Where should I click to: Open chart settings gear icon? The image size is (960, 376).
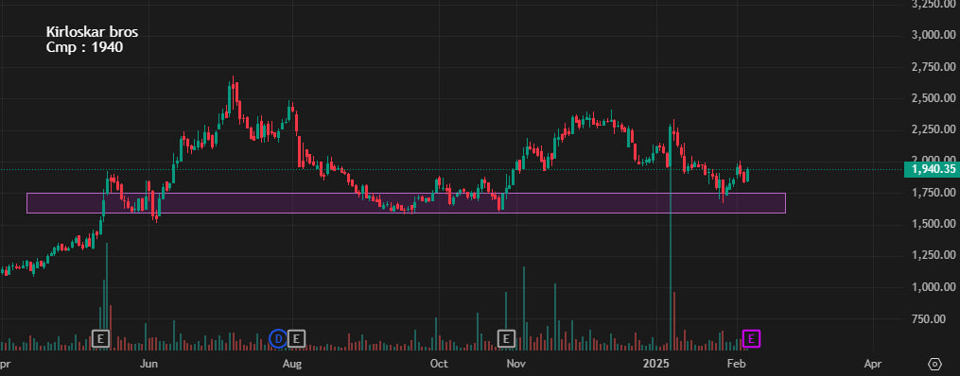click(934, 364)
